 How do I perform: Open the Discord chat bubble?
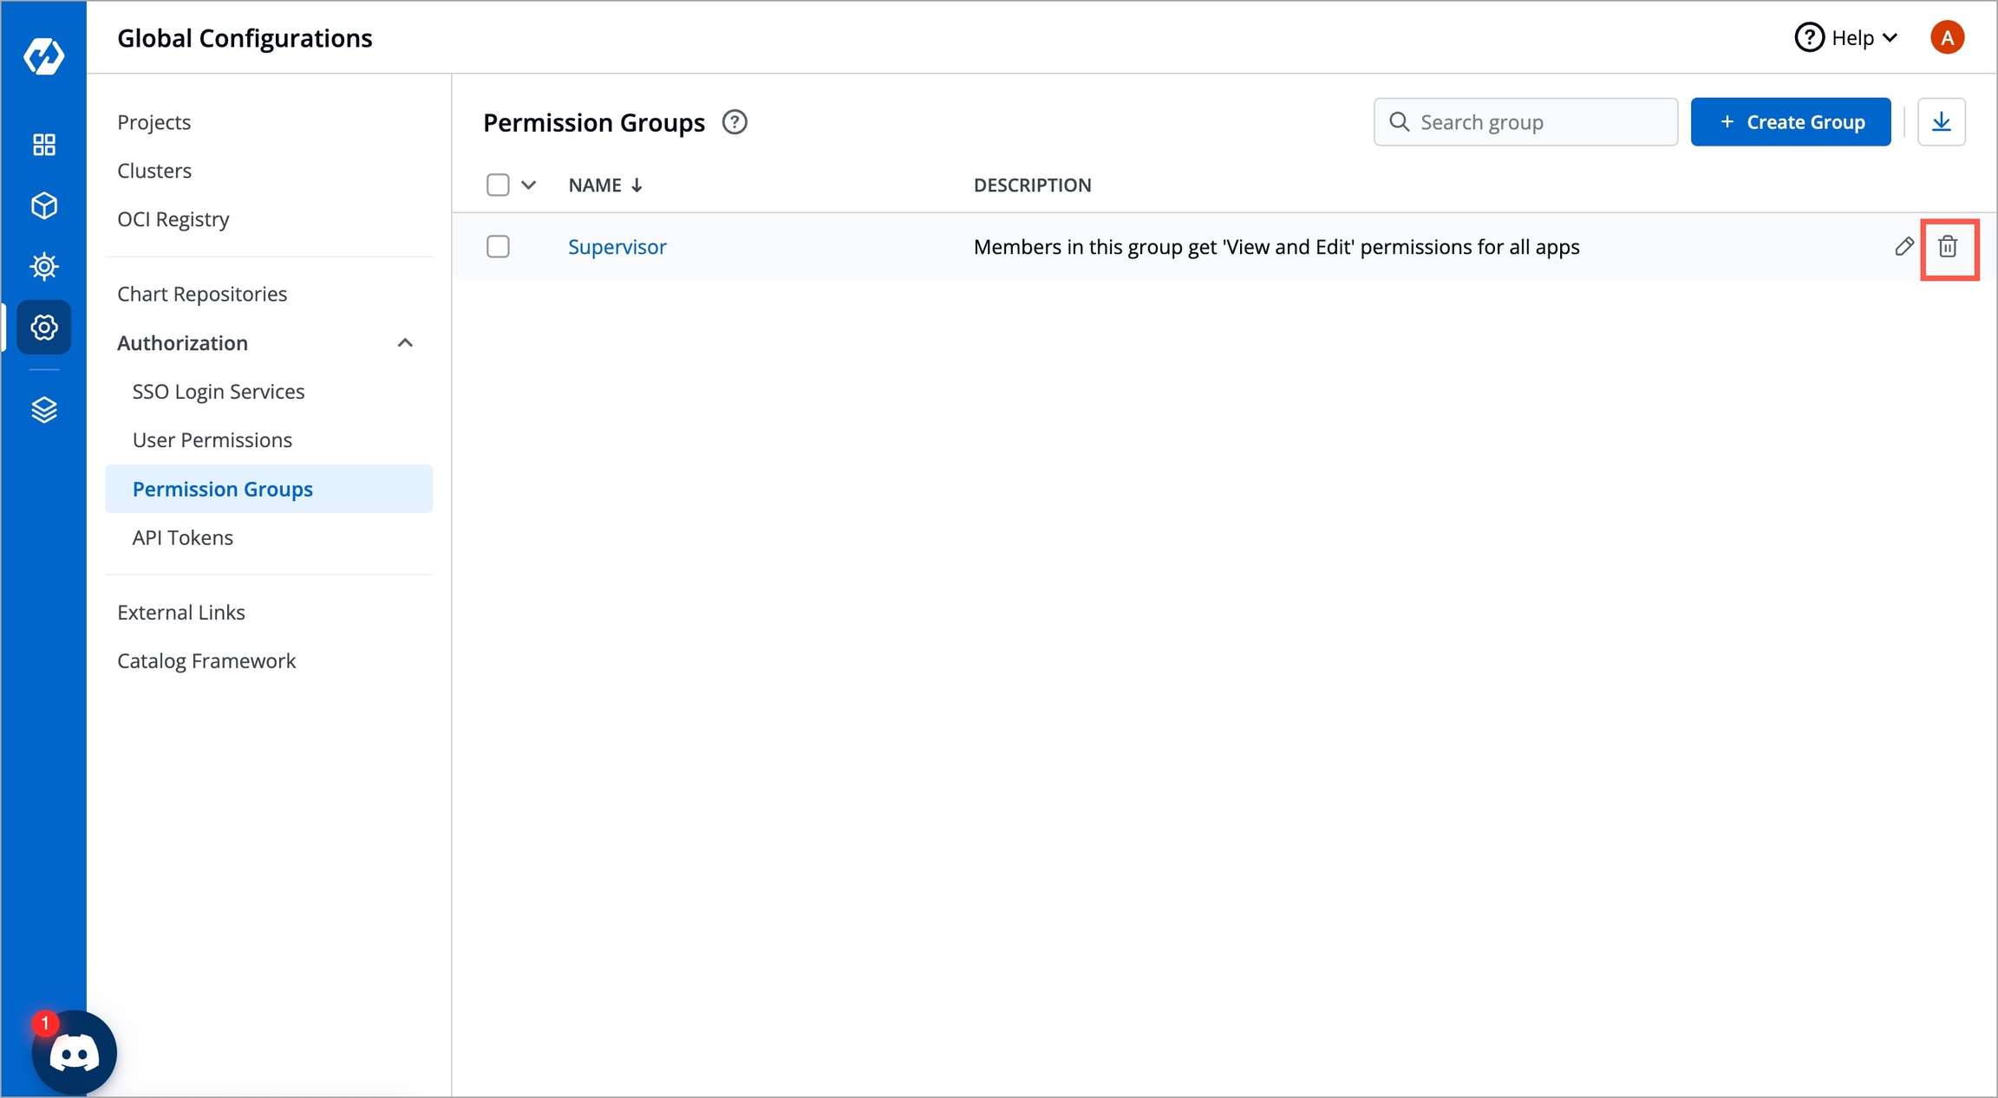(75, 1053)
